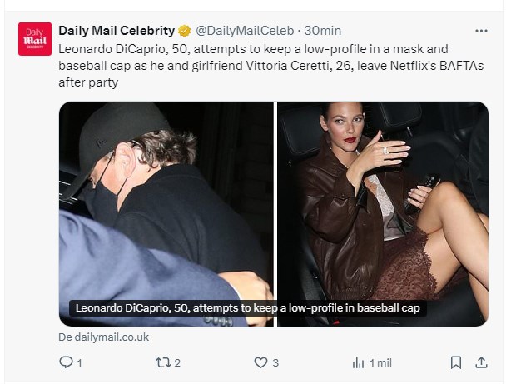Click the 30min timestamp
The height and width of the screenshot is (384, 516).
(x=323, y=31)
